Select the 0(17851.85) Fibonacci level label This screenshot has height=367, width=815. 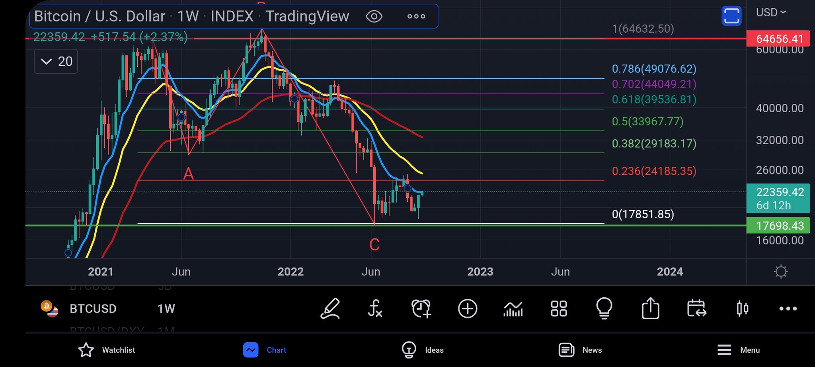pyautogui.click(x=643, y=214)
